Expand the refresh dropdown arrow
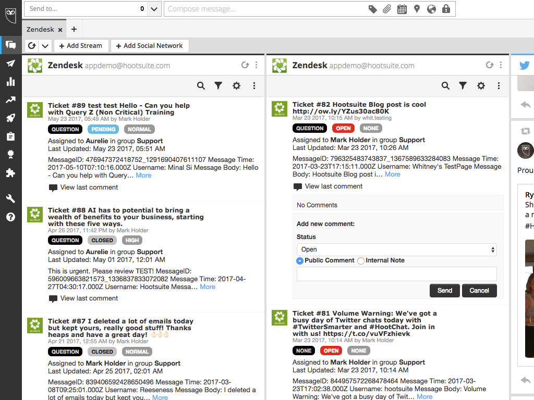The width and height of the screenshot is (534, 400). (x=44, y=46)
